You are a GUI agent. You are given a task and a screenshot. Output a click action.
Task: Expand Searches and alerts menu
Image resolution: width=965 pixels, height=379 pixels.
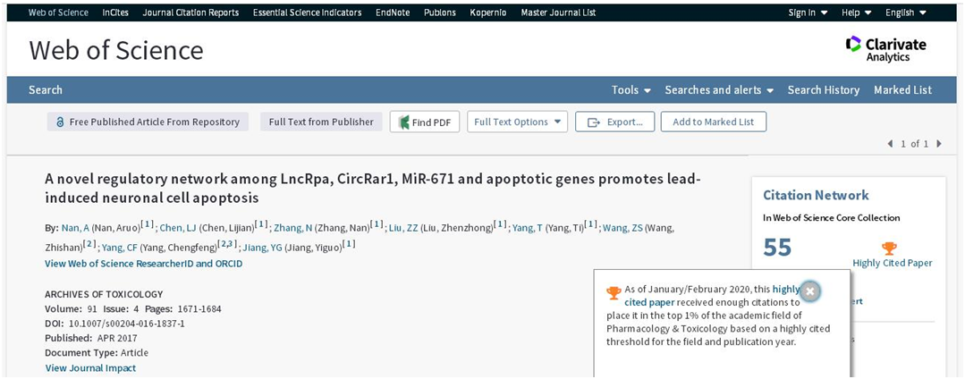(x=718, y=89)
